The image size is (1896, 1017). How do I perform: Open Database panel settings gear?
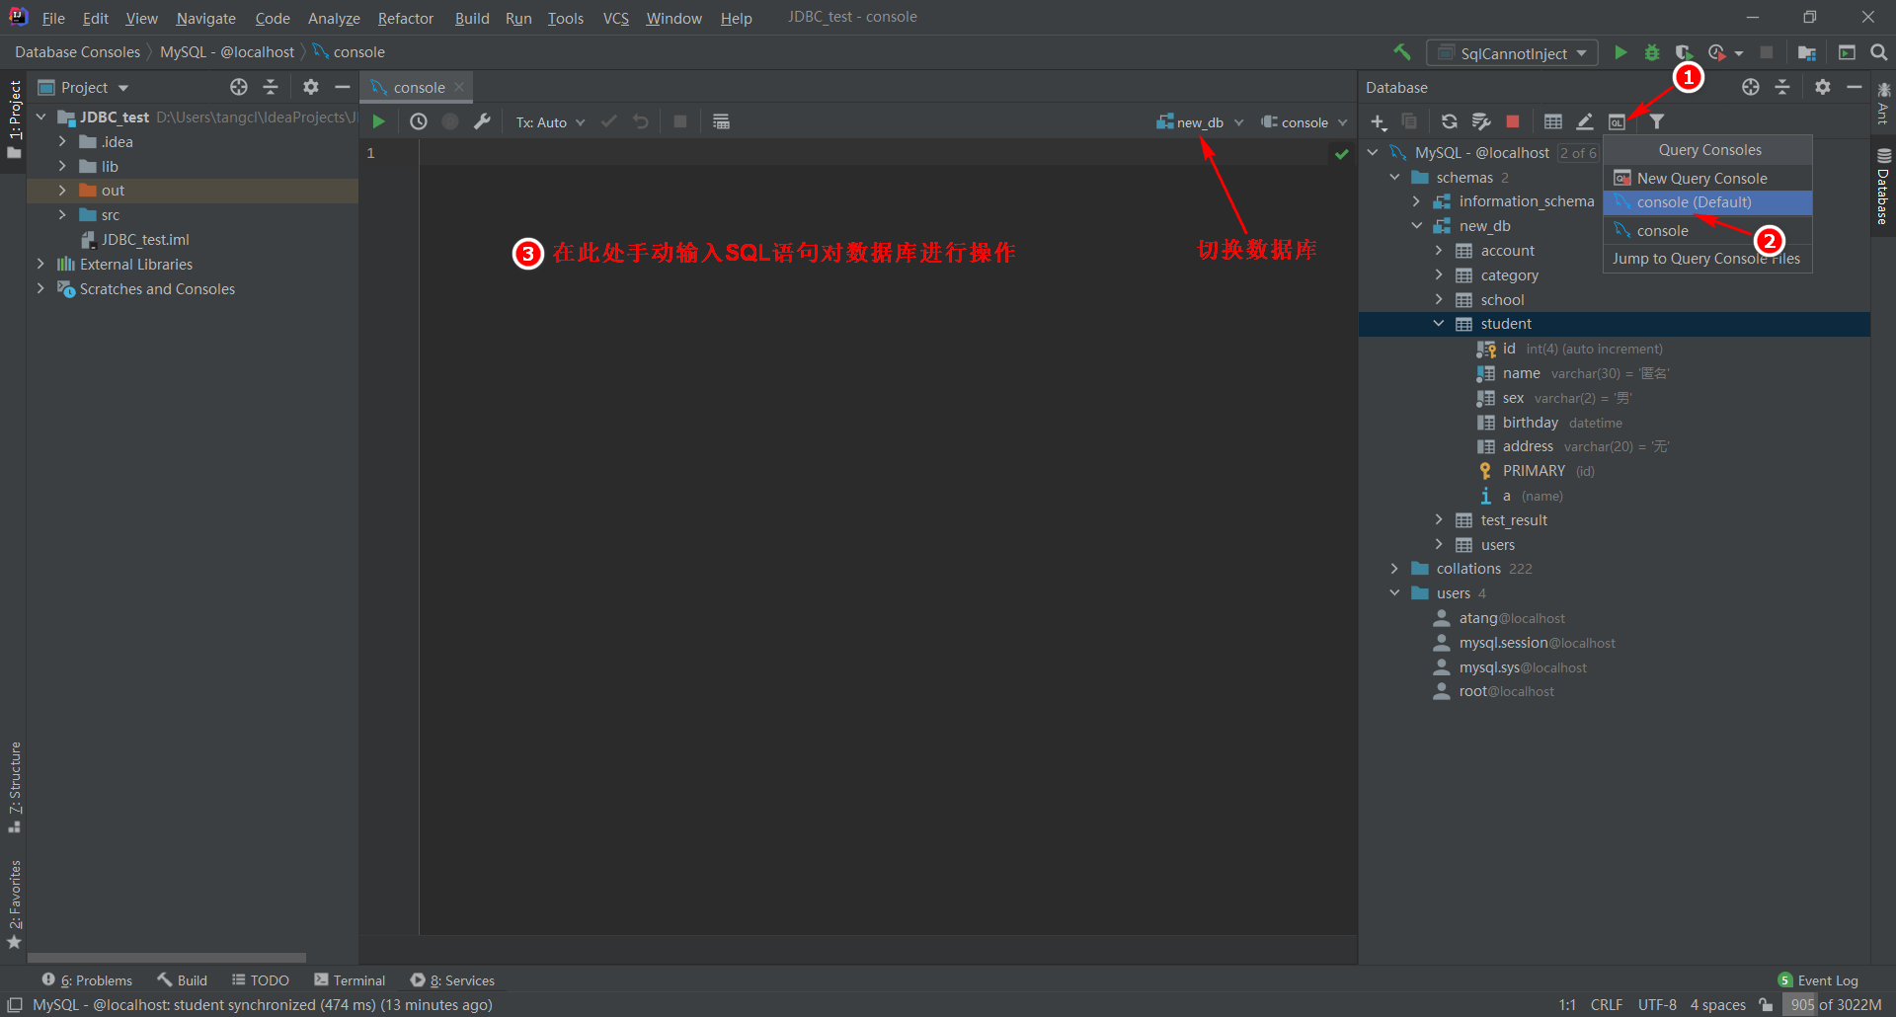click(x=1823, y=87)
